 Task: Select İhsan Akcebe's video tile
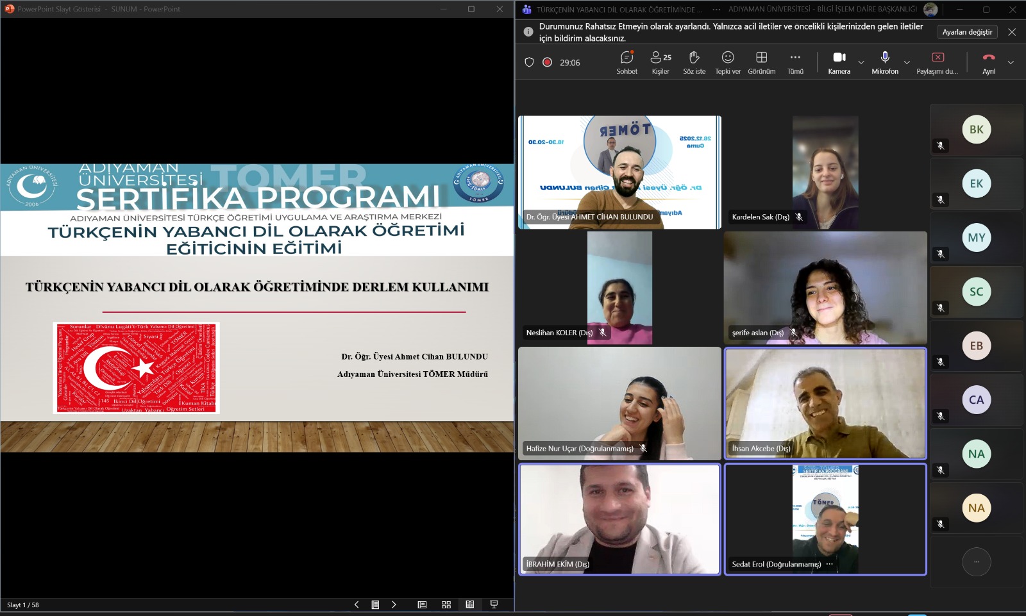click(825, 403)
